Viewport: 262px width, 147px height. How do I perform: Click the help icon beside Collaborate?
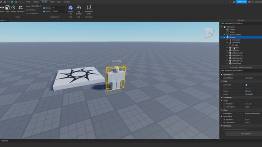pos(249,2)
